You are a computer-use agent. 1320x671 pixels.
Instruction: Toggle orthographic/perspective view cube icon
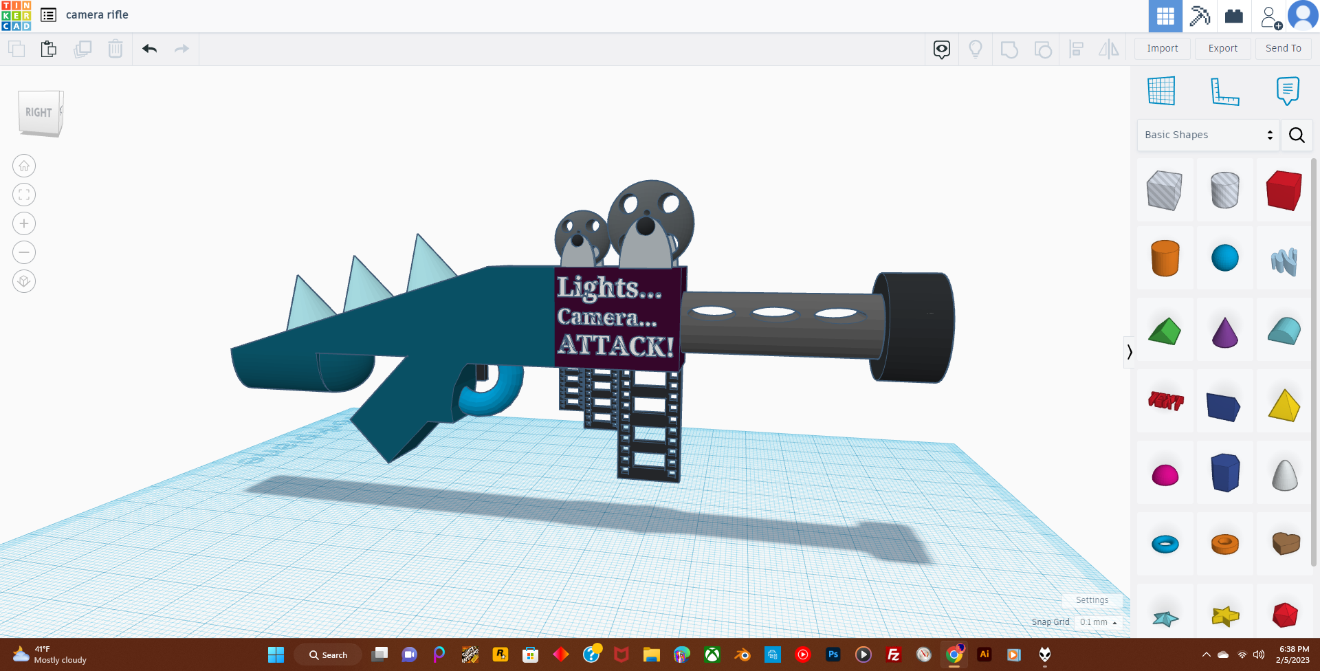point(24,281)
